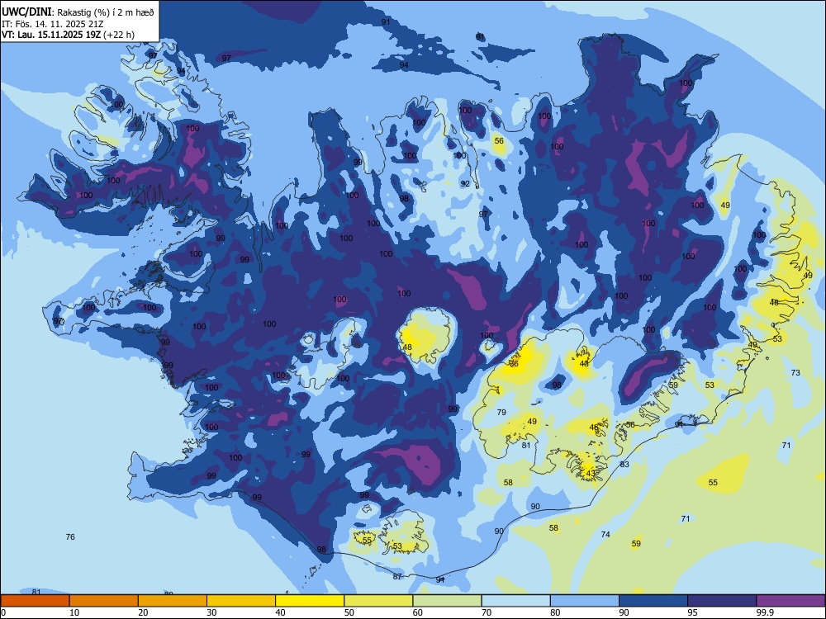Click the 70–80% pale blue legend swatch
Screen dimensions: 826x619
point(515,601)
